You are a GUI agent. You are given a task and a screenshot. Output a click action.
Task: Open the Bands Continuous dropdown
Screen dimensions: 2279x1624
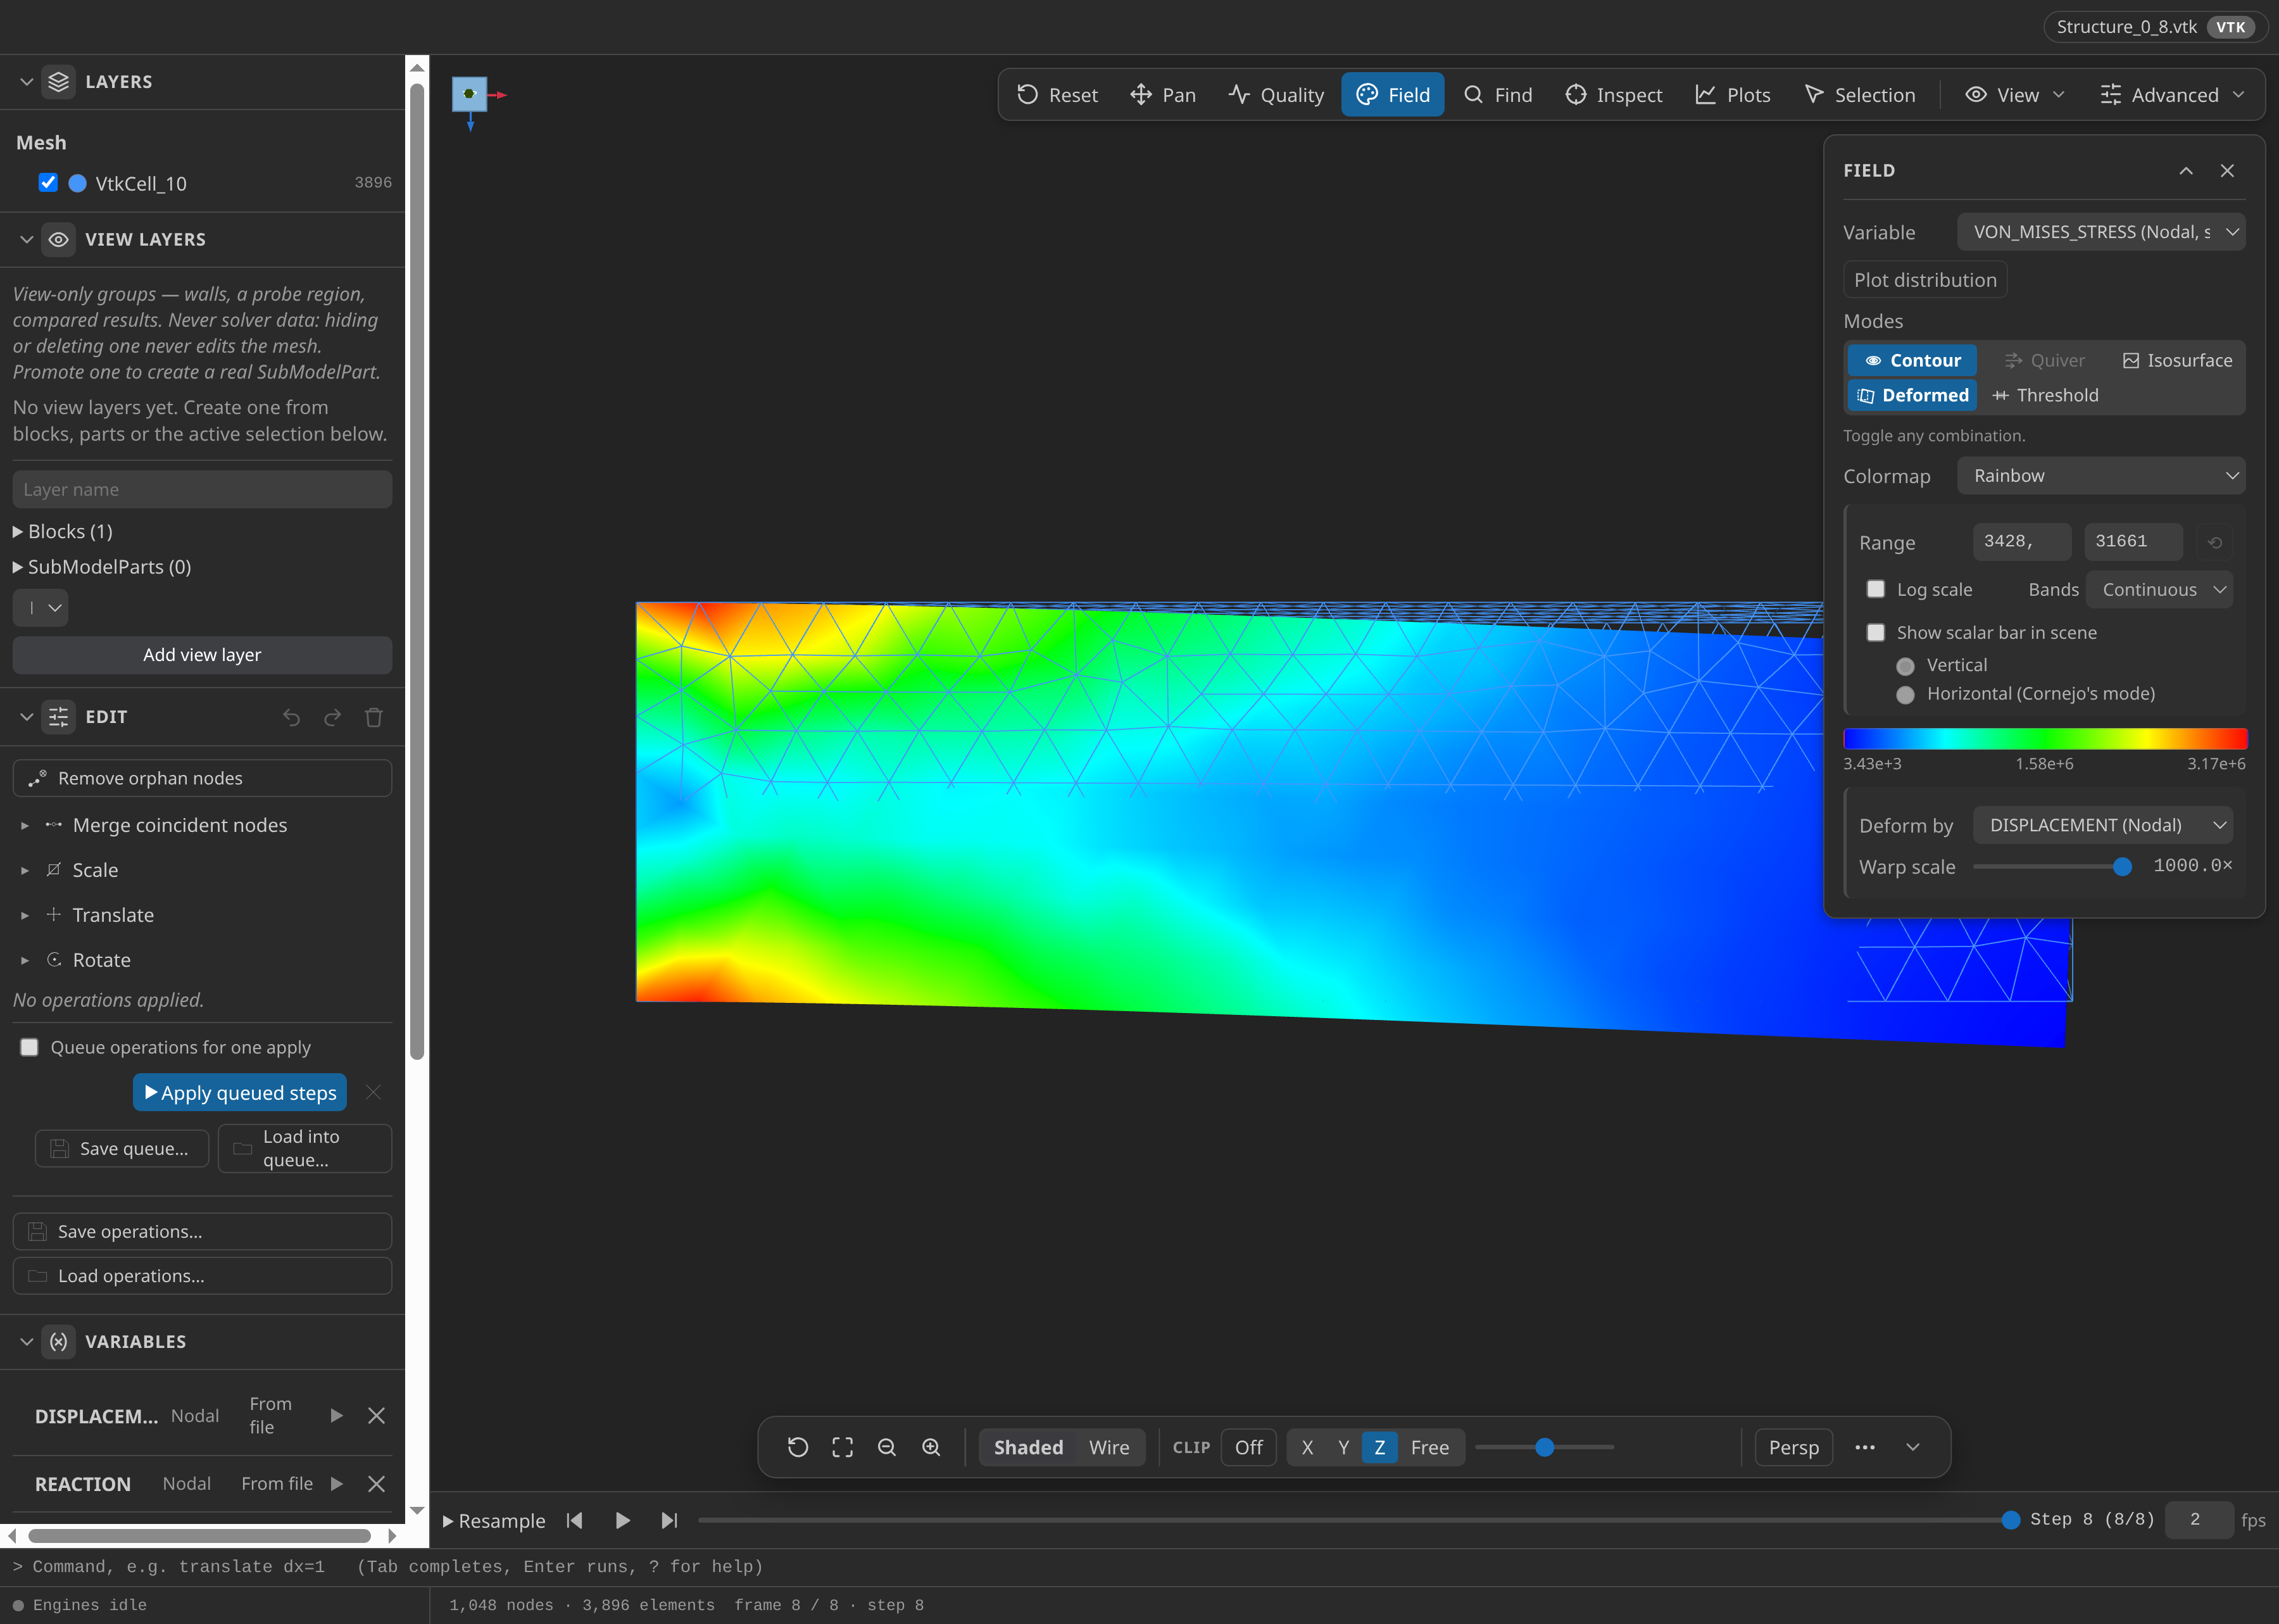pos(2159,589)
